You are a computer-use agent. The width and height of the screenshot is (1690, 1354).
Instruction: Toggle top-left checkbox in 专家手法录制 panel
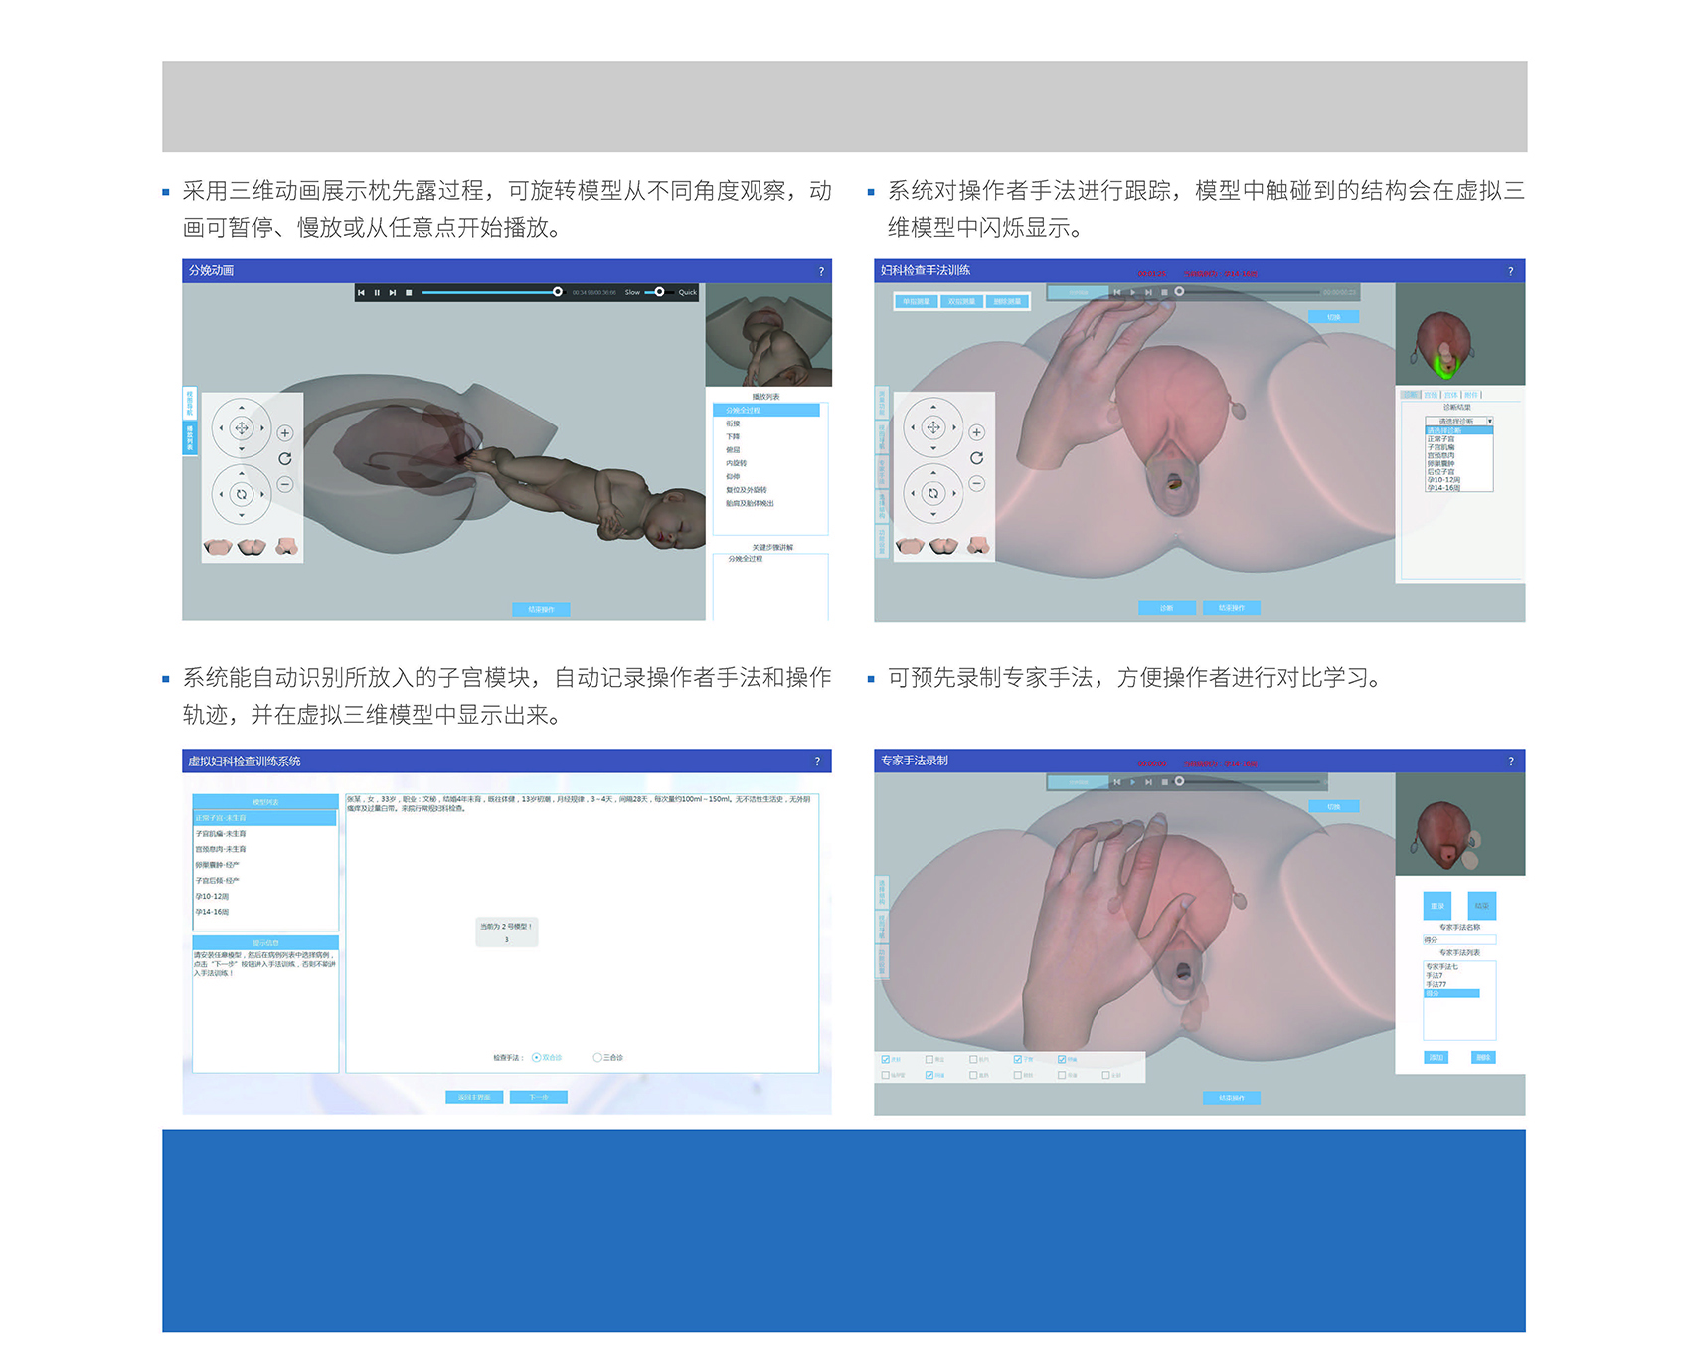click(x=886, y=1060)
